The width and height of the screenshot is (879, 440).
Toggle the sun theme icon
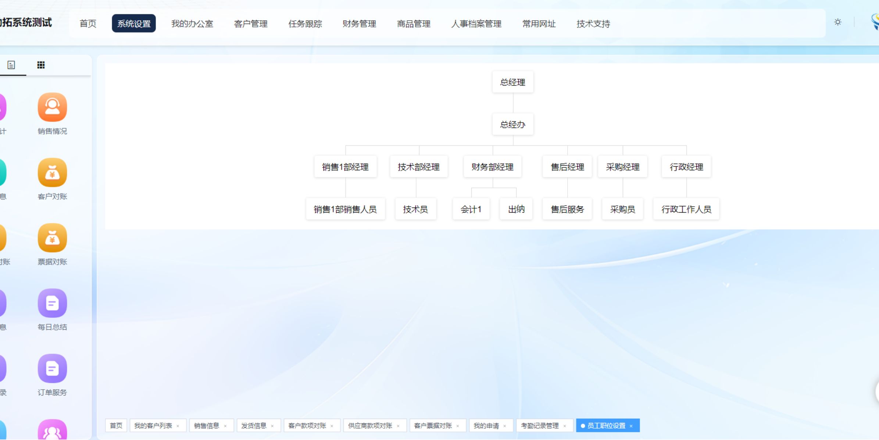pos(837,22)
